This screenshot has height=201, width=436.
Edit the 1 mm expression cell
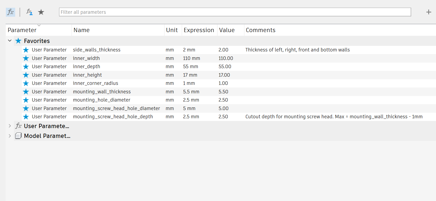[189, 83]
